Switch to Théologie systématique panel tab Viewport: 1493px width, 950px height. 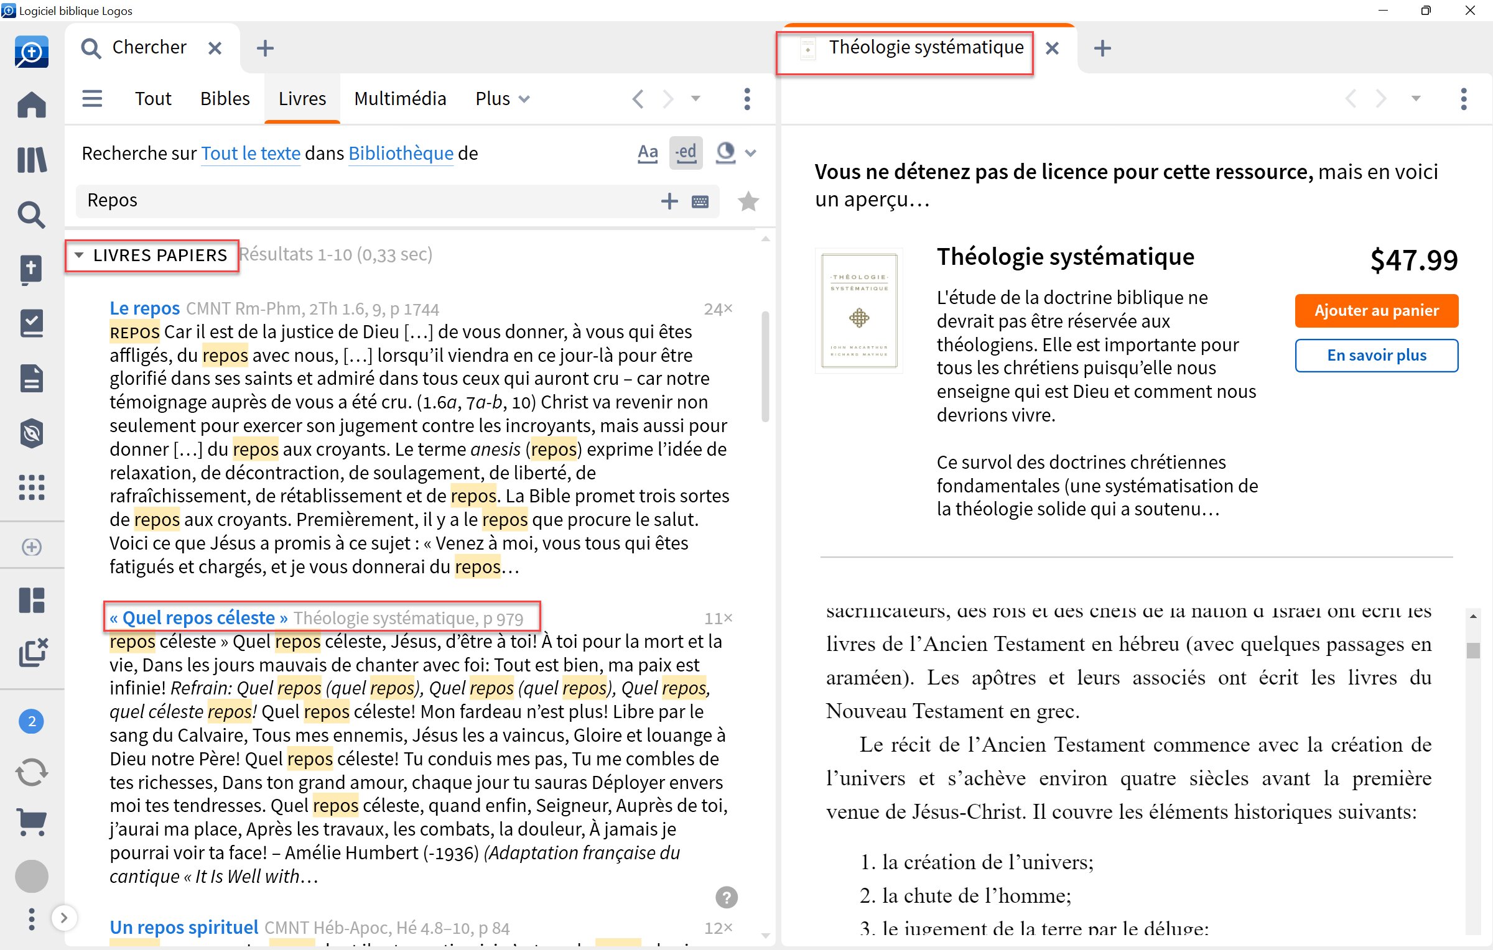click(x=925, y=47)
